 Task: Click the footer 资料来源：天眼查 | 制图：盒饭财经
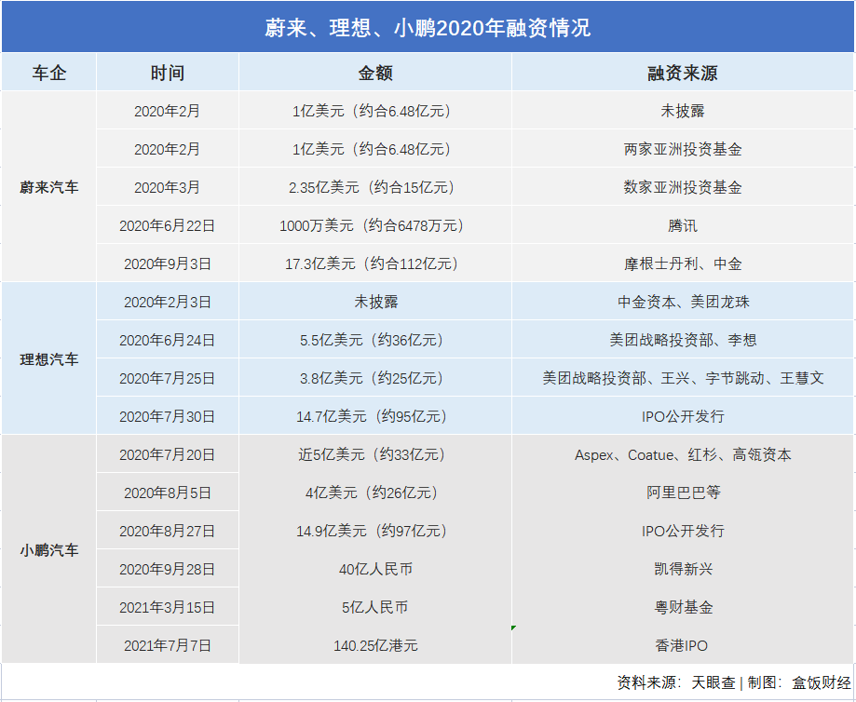coord(734,682)
